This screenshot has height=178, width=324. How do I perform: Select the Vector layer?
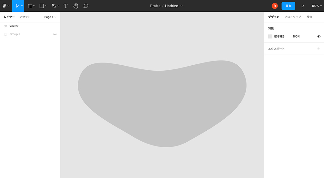click(30, 26)
